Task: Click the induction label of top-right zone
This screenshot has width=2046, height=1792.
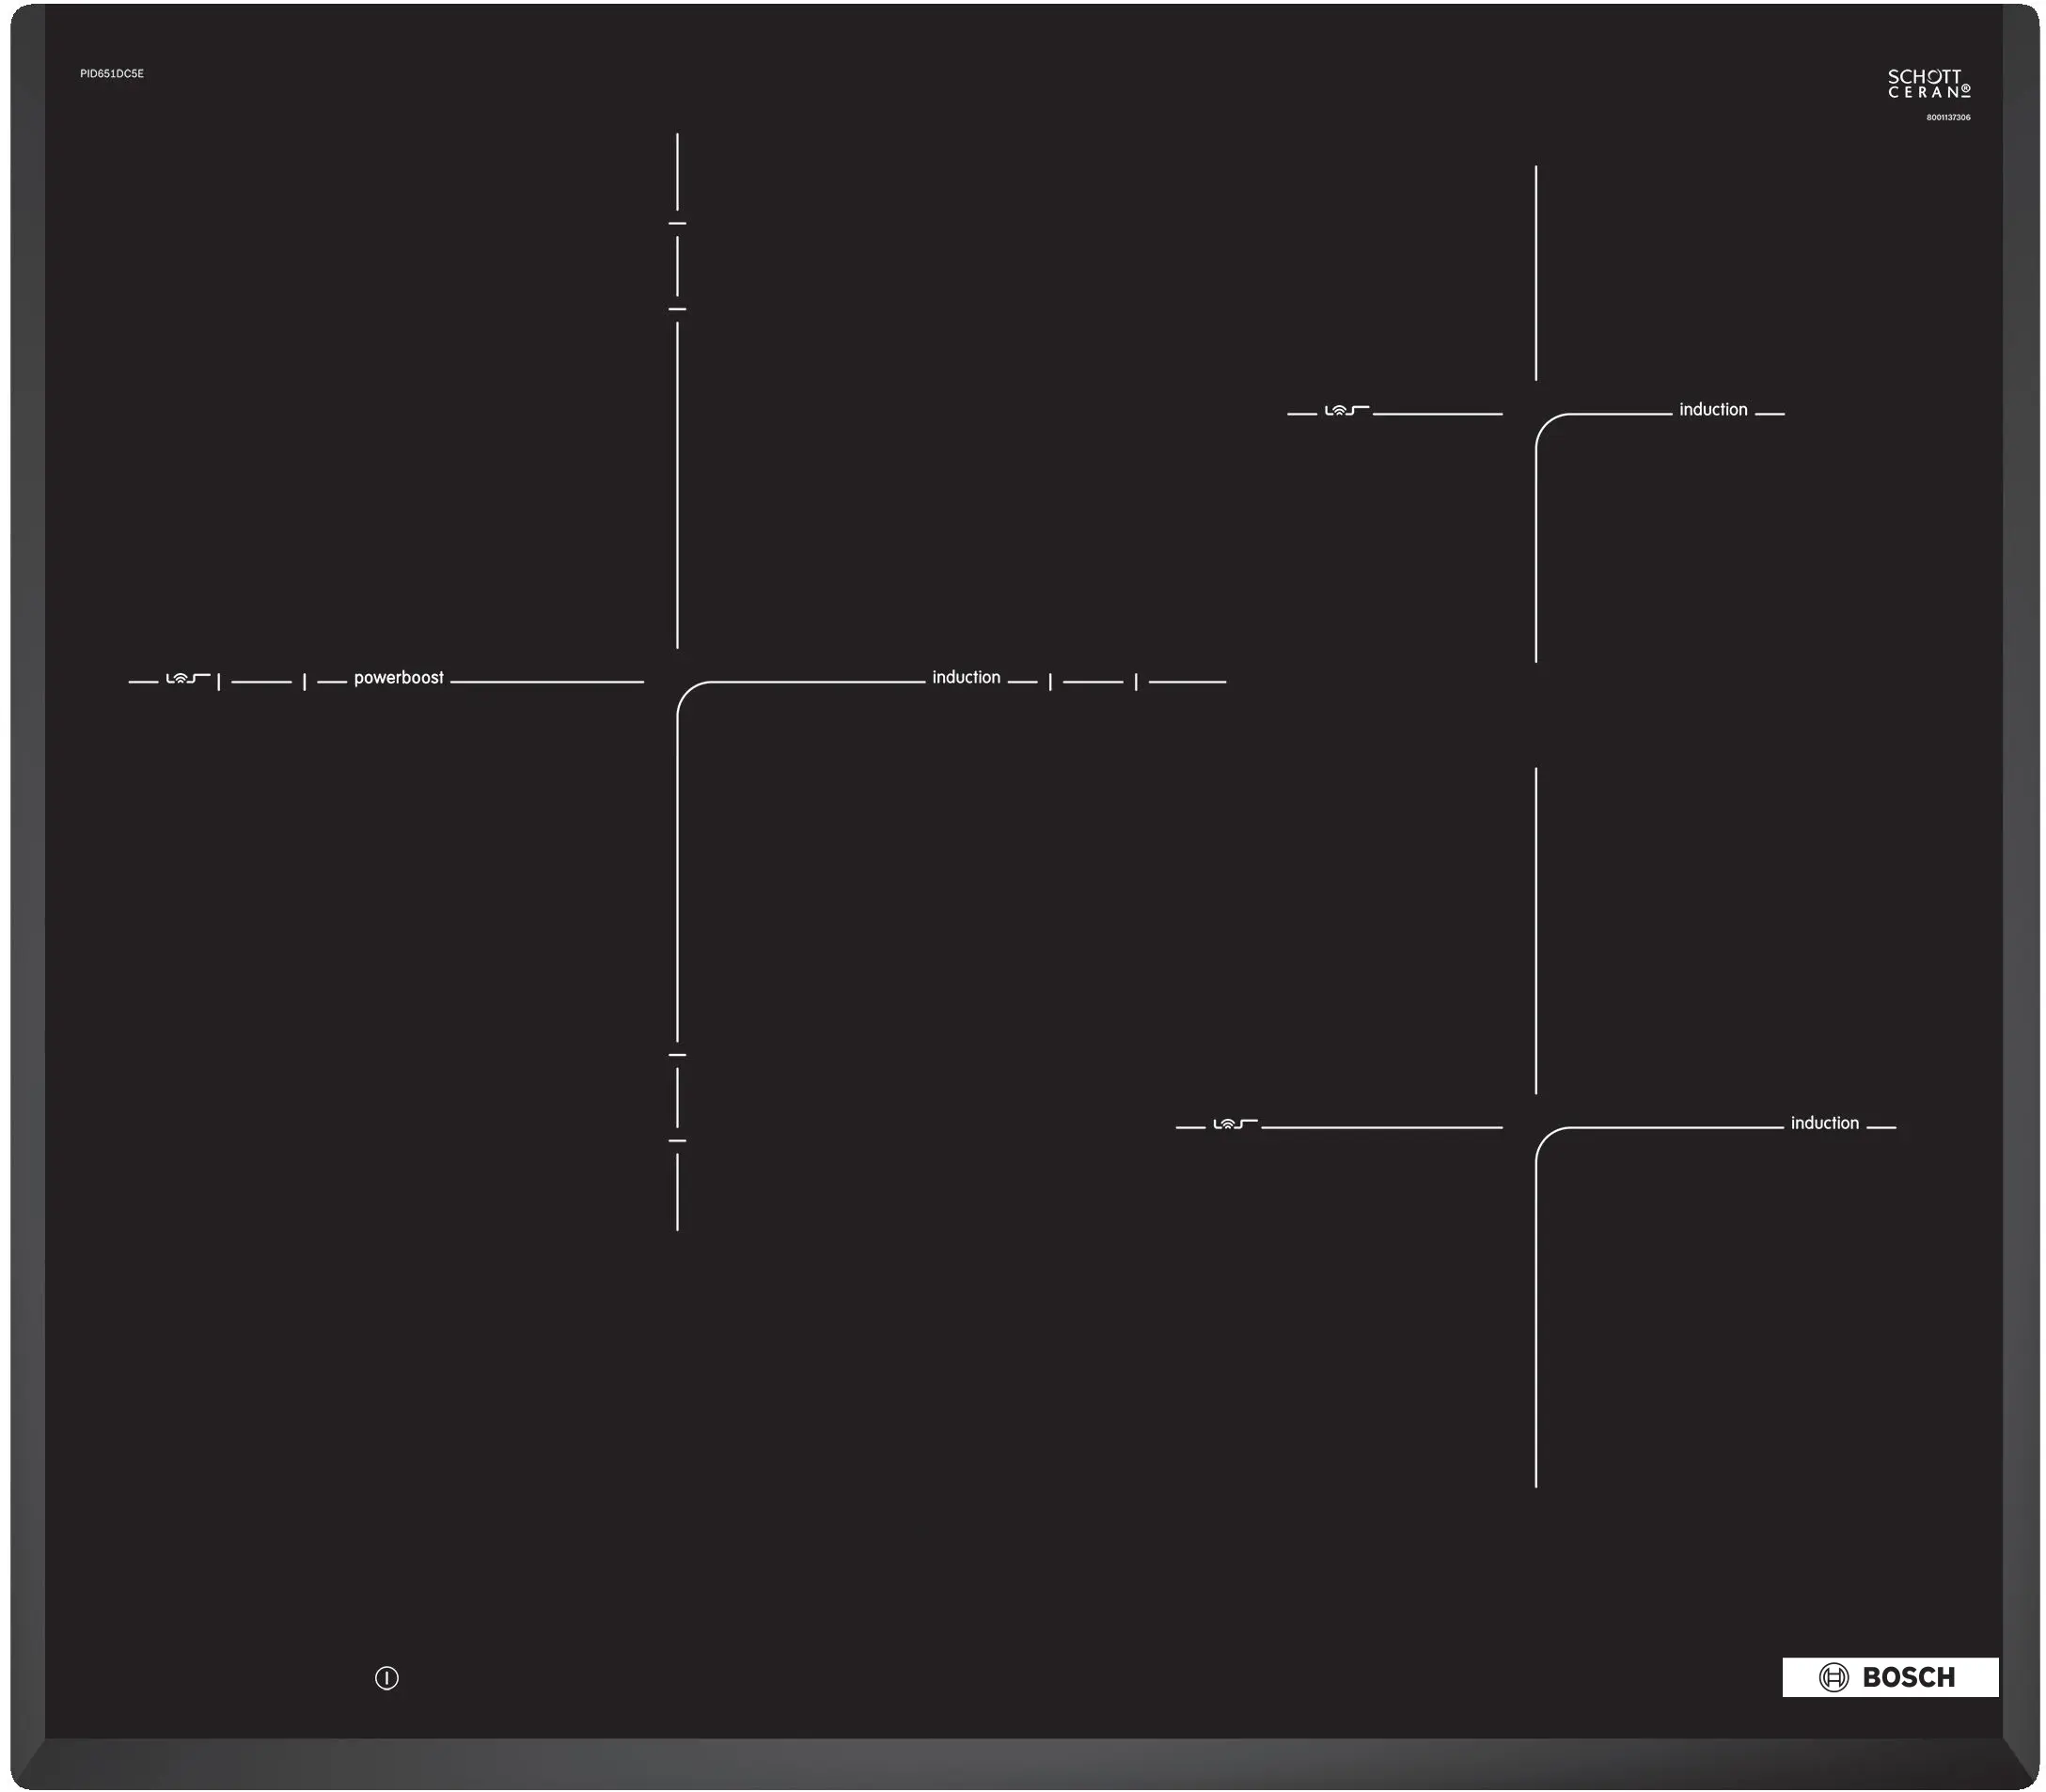Action: tap(1712, 410)
